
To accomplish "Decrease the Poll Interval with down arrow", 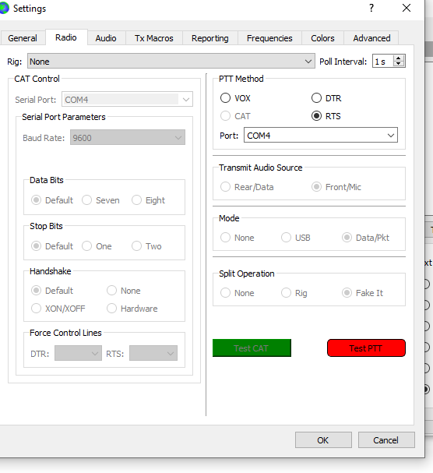I will pyautogui.click(x=399, y=64).
